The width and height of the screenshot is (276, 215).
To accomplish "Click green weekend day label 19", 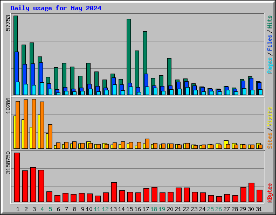I will [x=162, y=209].
